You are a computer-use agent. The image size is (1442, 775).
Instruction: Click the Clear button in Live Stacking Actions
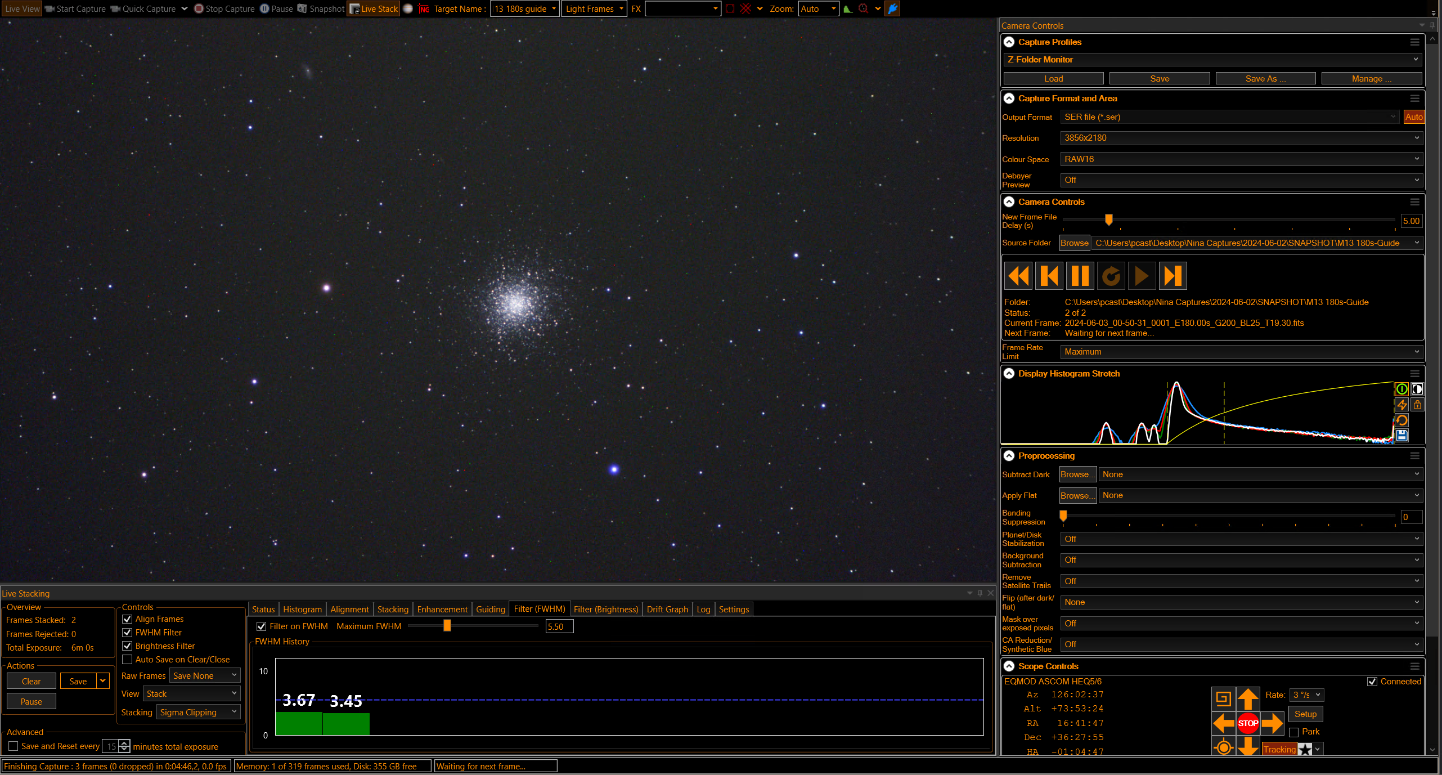32,682
